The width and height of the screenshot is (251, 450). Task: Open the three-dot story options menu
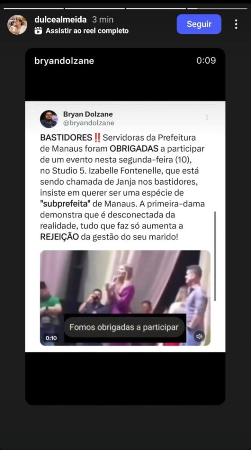click(x=236, y=24)
